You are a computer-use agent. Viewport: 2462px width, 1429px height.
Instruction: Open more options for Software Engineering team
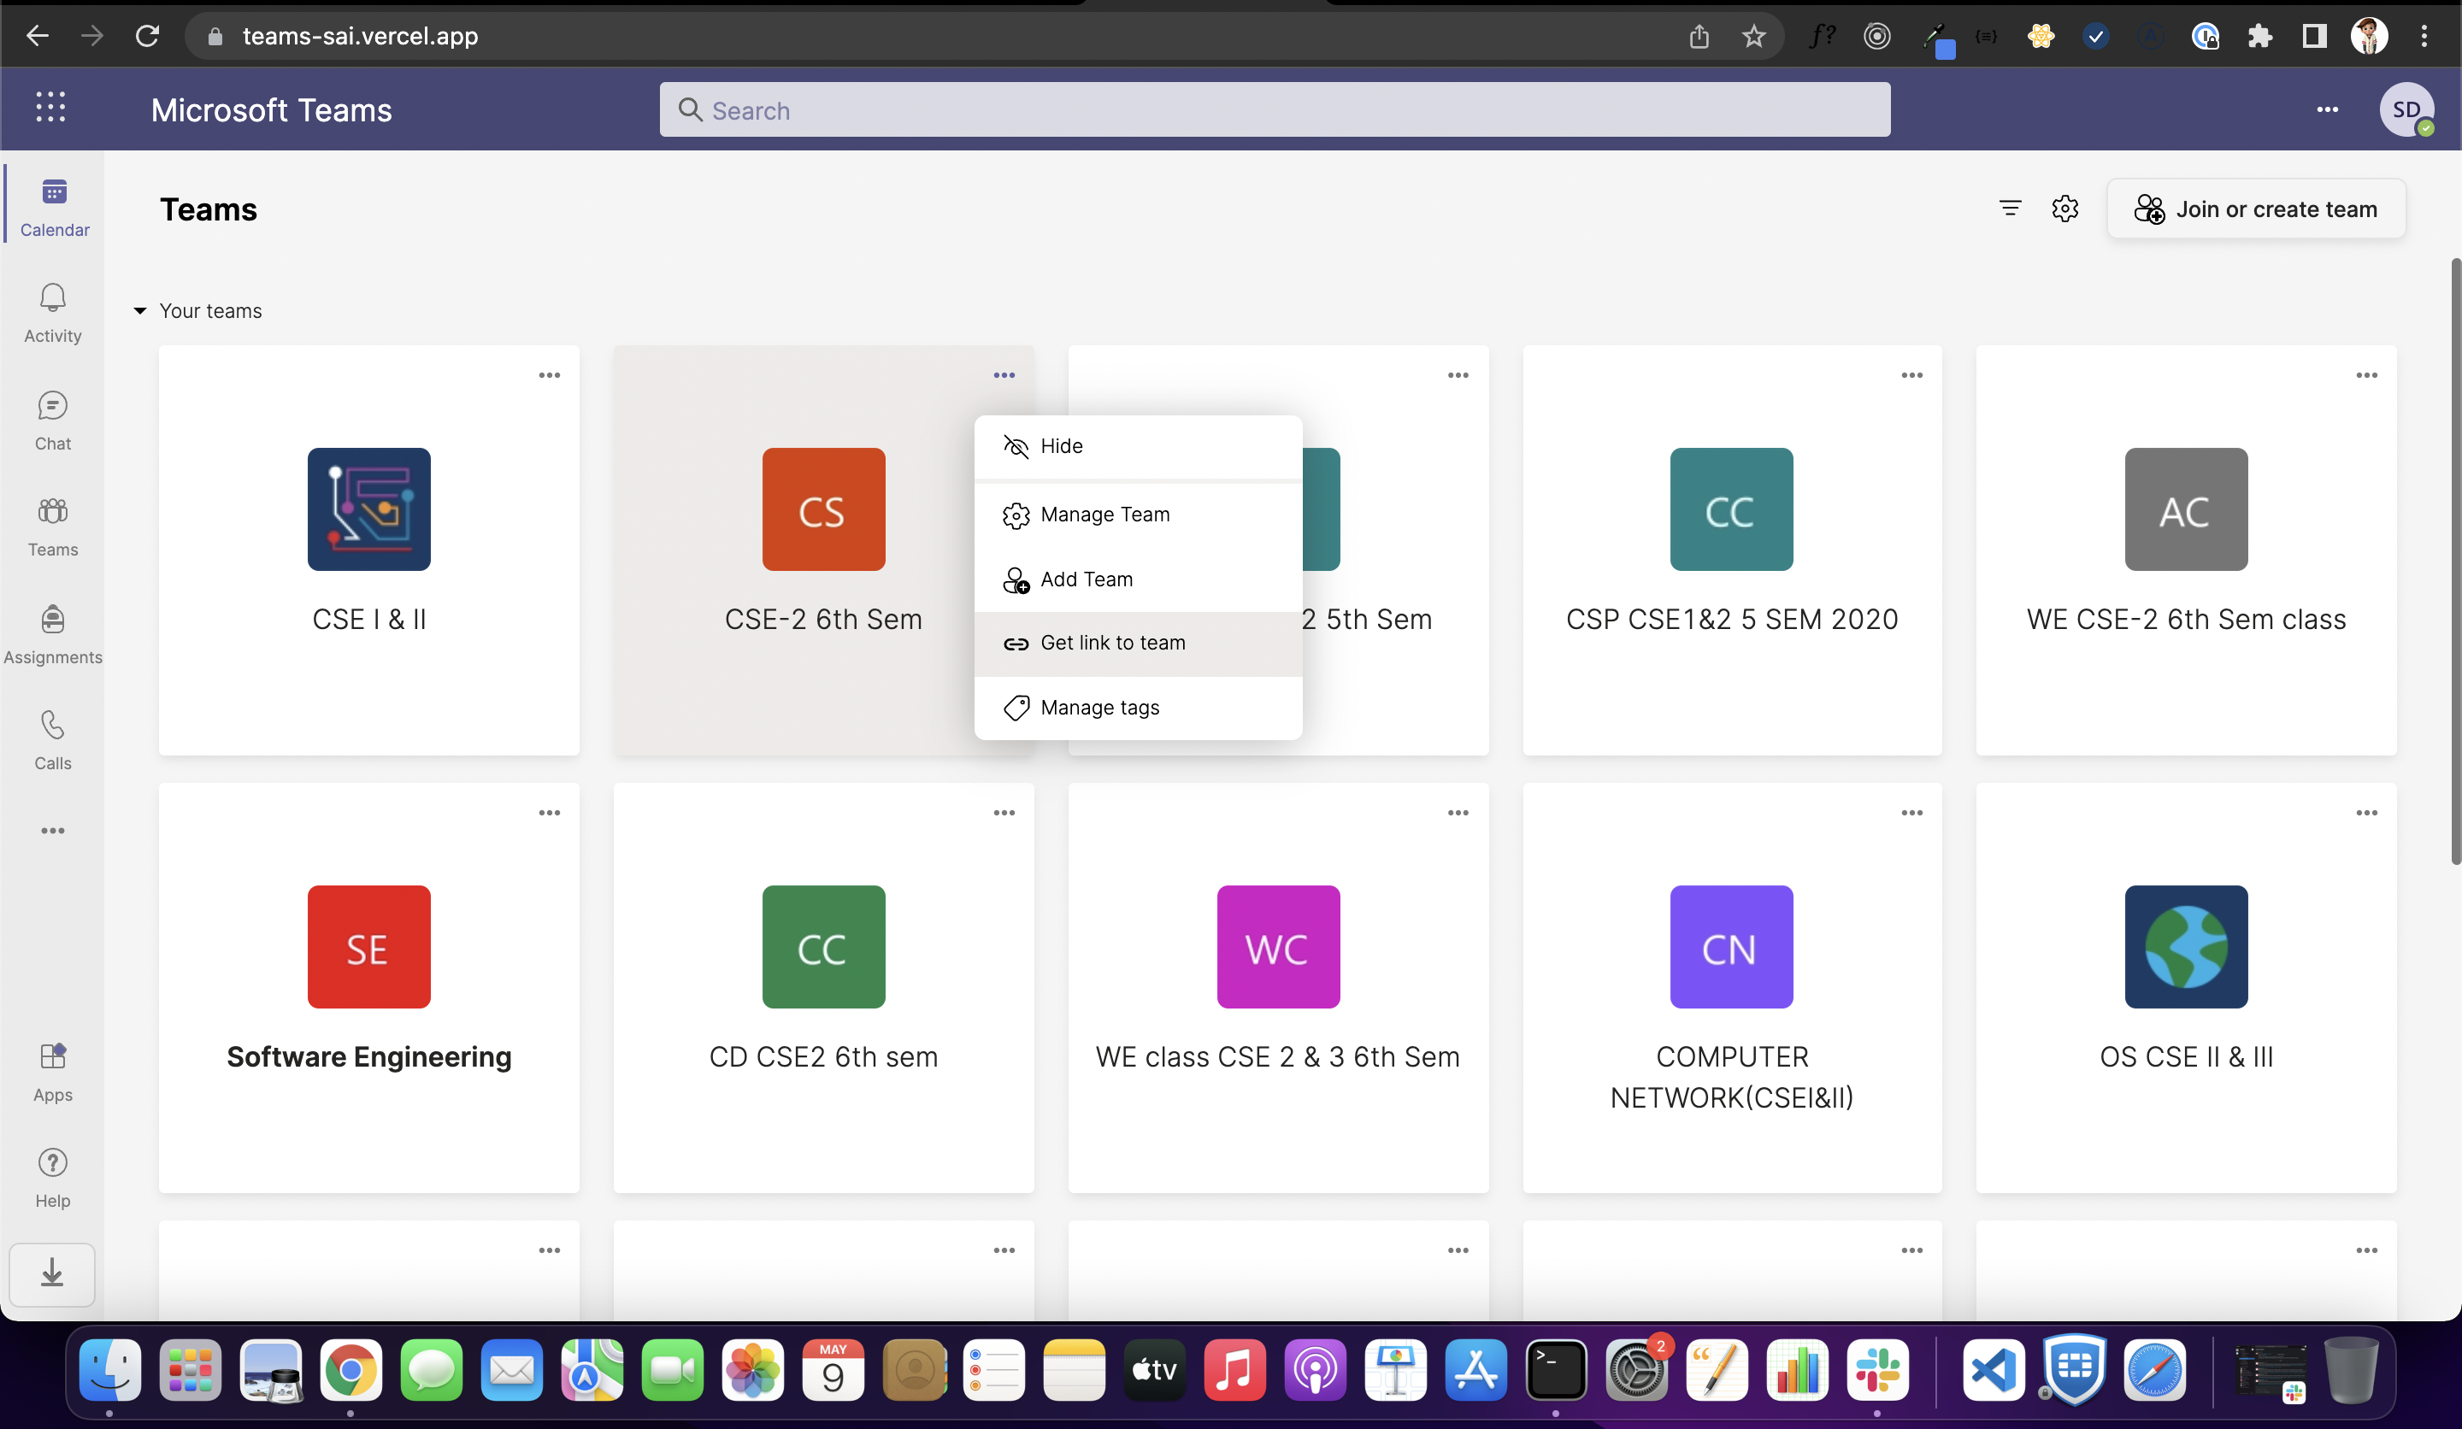[549, 813]
